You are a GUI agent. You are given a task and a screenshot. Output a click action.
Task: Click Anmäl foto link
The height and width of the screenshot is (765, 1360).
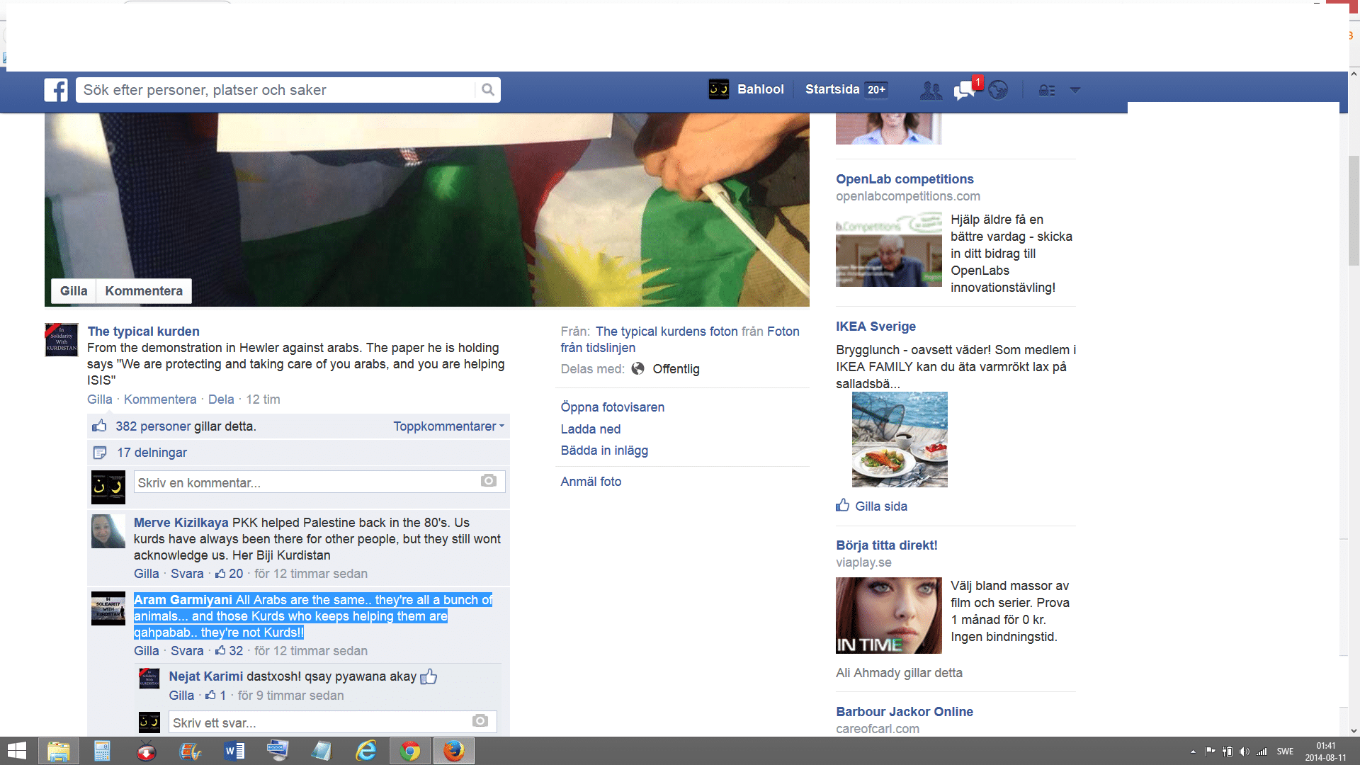[591, 482]
